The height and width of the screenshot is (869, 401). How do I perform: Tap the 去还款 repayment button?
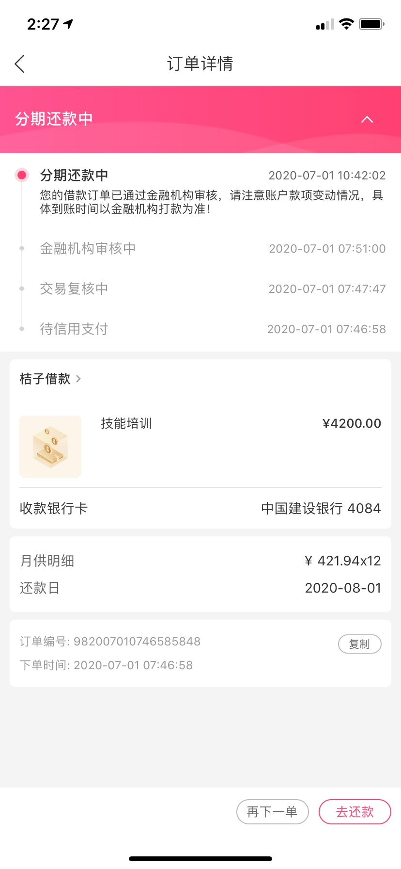click(x=355, y=812)
